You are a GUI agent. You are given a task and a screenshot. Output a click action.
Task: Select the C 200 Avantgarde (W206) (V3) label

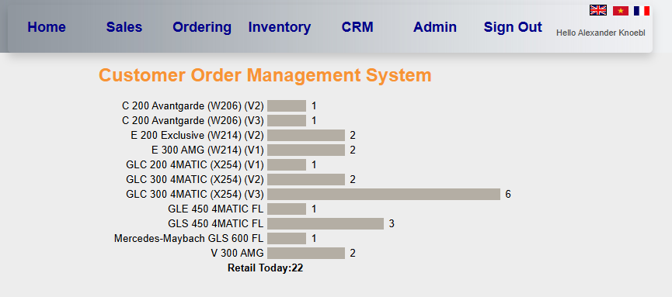[193, 121]
